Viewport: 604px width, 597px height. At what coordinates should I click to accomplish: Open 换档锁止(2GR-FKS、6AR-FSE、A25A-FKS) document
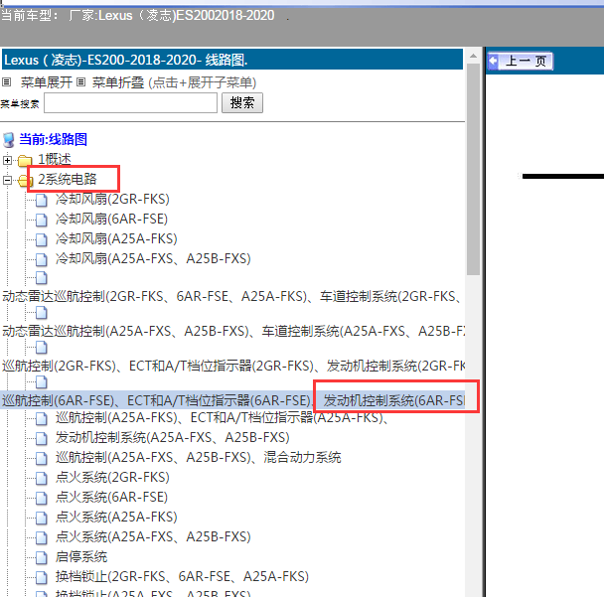click(x=182, y=576)
